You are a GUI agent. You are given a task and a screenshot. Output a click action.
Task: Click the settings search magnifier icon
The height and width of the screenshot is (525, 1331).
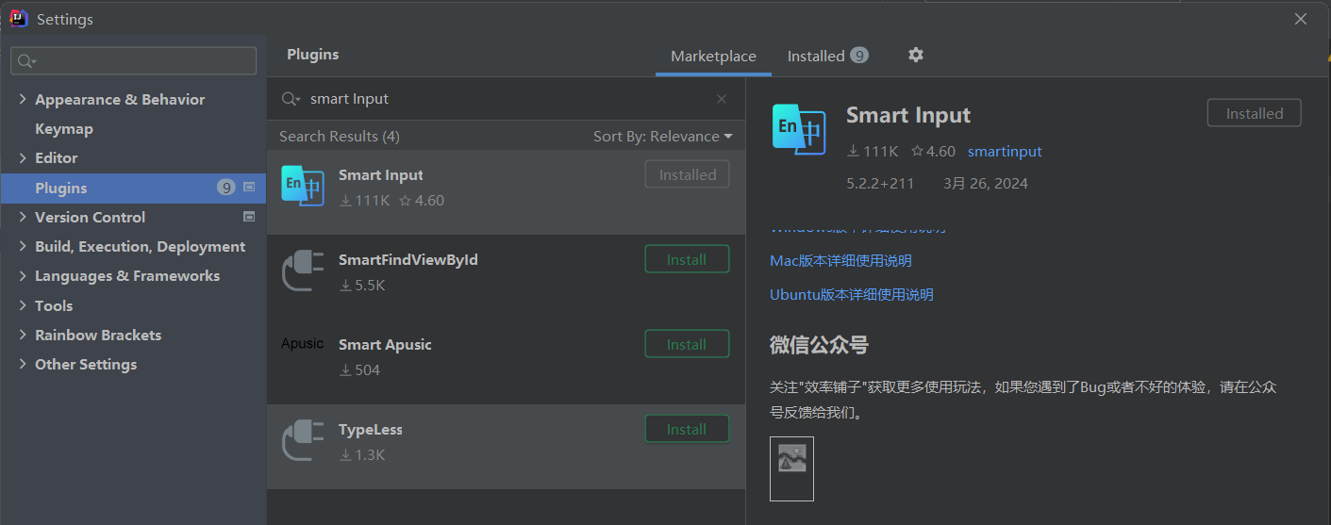coord(26,61)
